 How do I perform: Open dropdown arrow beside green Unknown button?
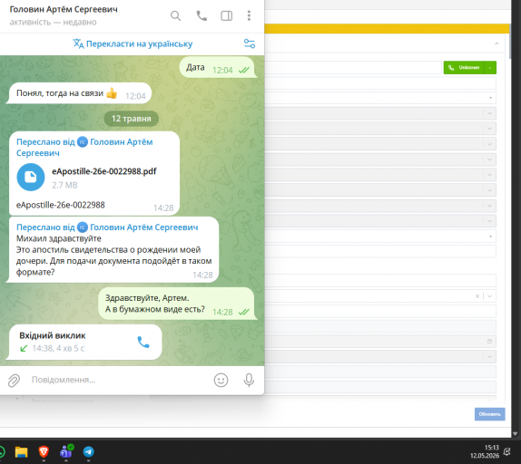[x=490, y=68]
